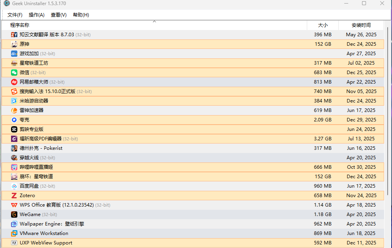
Task: Select the 微信 program name
Action: pos(24,73)
